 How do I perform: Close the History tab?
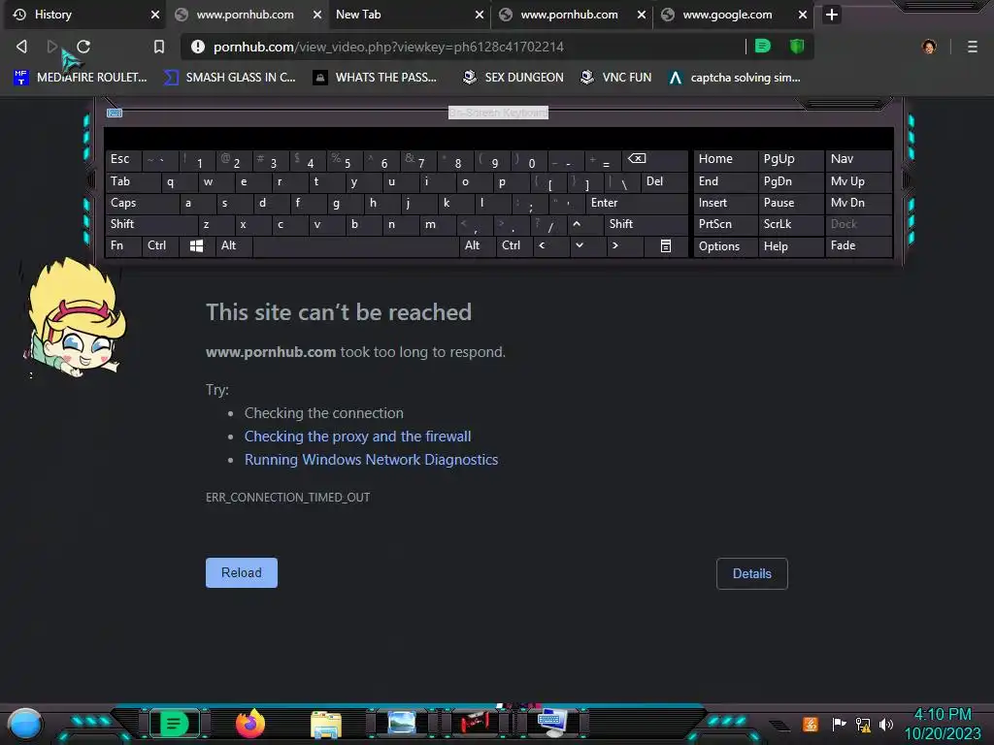155,15
